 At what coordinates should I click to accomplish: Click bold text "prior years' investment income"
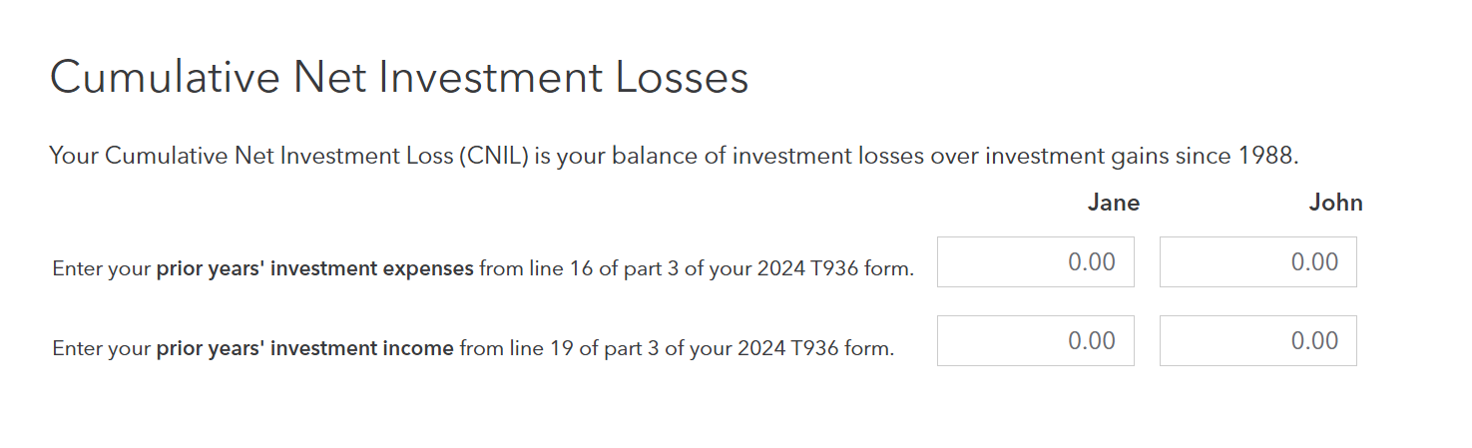[304, 349]
